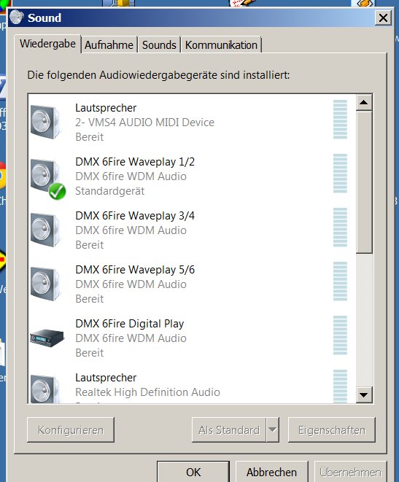Image resolution: width=399 pixels, height=482 pixels.
Task: Switch to the Kommunikation tab
Action: click(221, 45)
